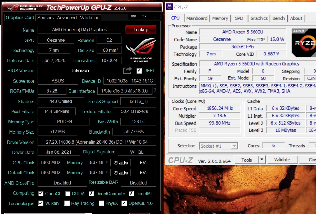Viewport: 316px width, 214px height.
Task: Toggle the DirectML checkbox
Action: click(x=131, y=194)
